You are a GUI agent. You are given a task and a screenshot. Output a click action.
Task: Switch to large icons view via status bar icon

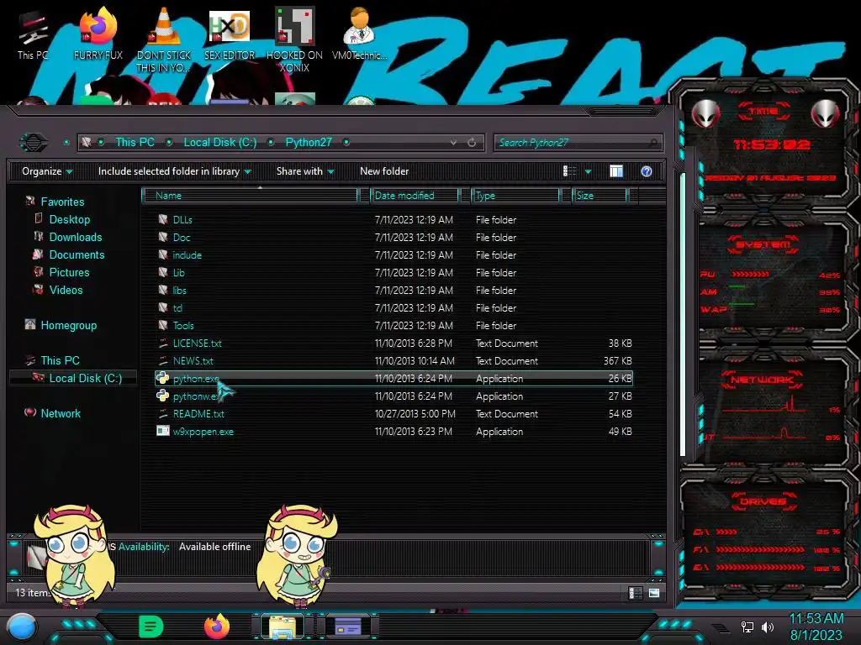pyautogui.click(x=653, y=593)
